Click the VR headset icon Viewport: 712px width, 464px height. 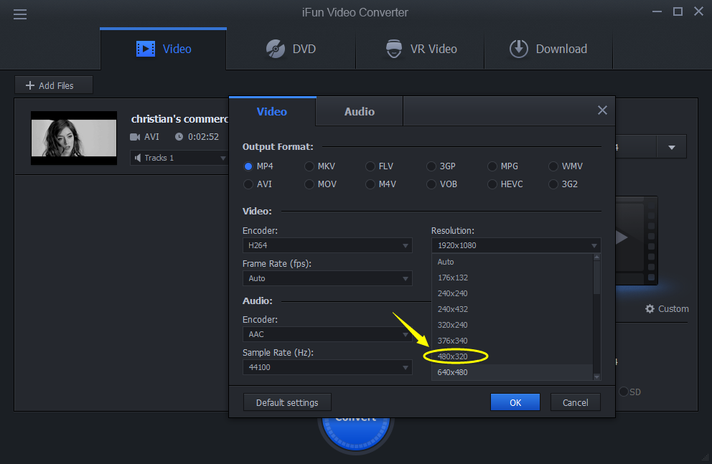click(394, 49)
